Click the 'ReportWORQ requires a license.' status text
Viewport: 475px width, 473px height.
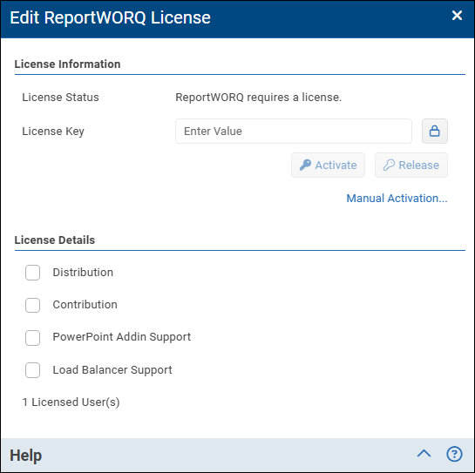[258, 98]
